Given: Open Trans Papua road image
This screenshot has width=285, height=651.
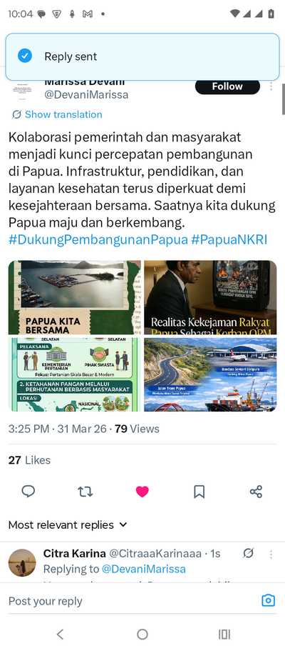Looking at the screenshot, I should 210,374.
